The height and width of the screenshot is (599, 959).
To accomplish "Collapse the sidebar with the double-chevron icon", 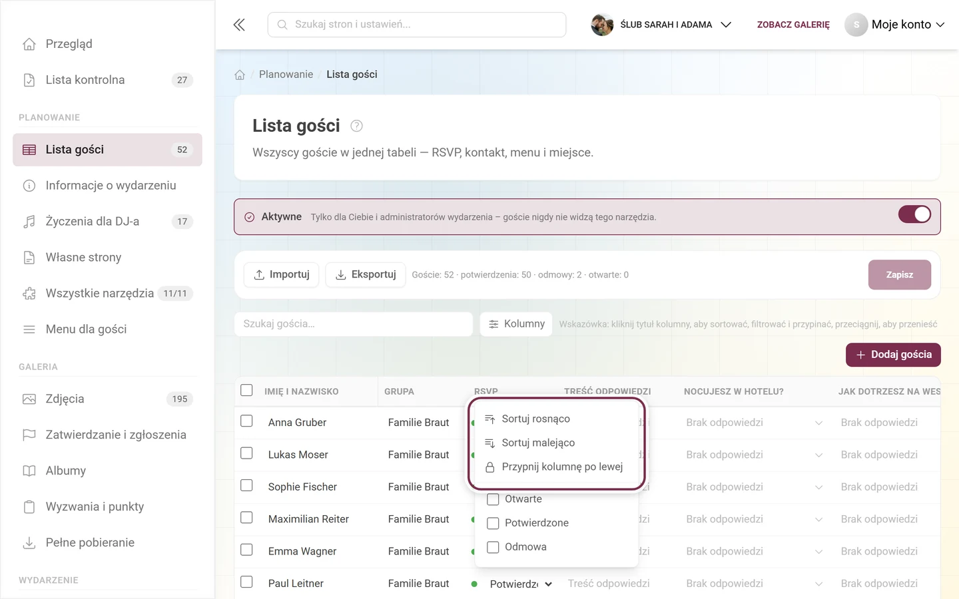I will (x=239, y=25).
